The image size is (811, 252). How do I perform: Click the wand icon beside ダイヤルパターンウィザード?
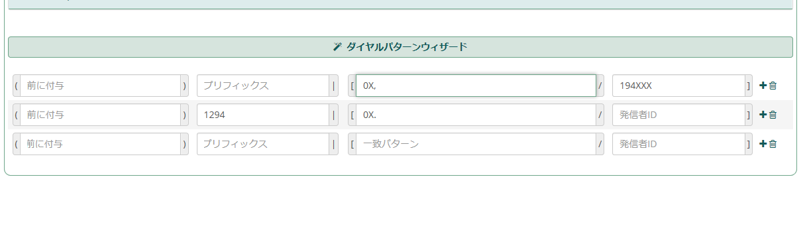pyautogui.click(x=337, y=47)
